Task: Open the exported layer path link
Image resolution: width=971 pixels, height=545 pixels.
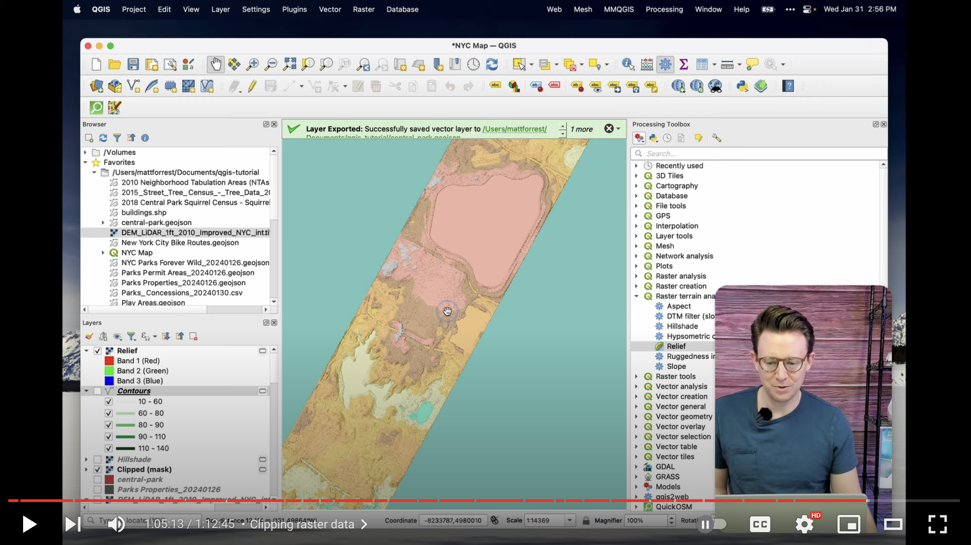Action: point(515,129)
